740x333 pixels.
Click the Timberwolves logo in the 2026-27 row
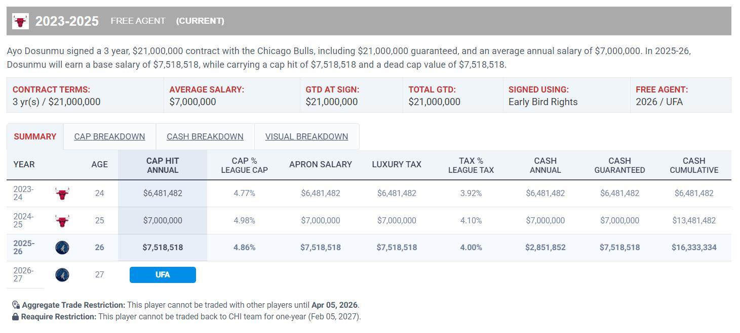(62, 275)
